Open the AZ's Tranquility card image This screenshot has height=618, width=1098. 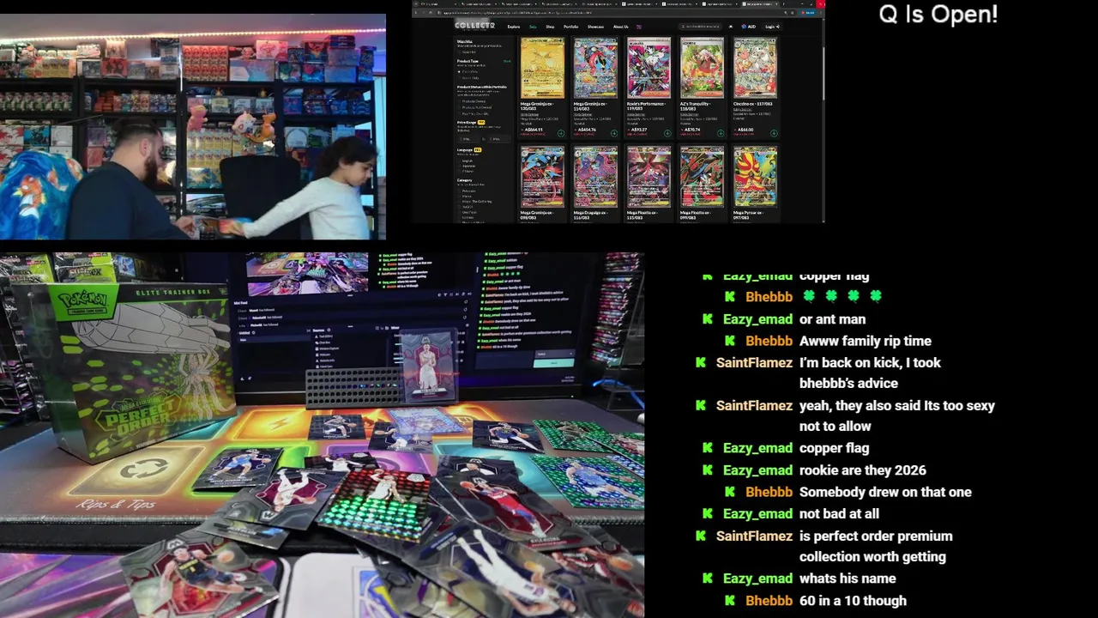[x=702, y=68]
